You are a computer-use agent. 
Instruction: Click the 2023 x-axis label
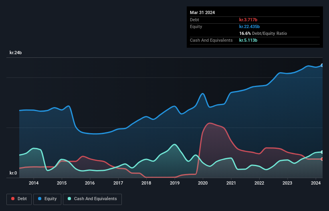[287, 183]
